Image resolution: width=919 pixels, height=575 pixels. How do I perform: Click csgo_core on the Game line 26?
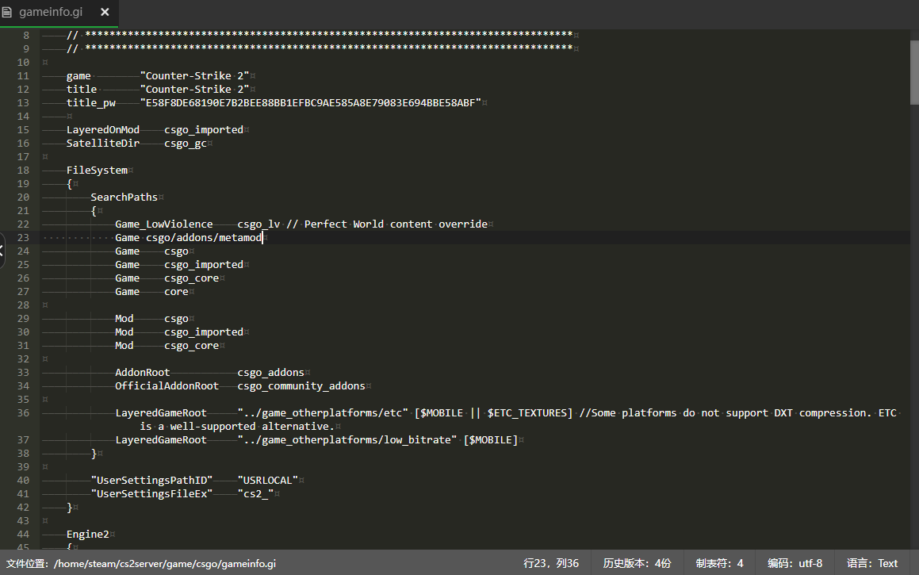click(192, 278)
